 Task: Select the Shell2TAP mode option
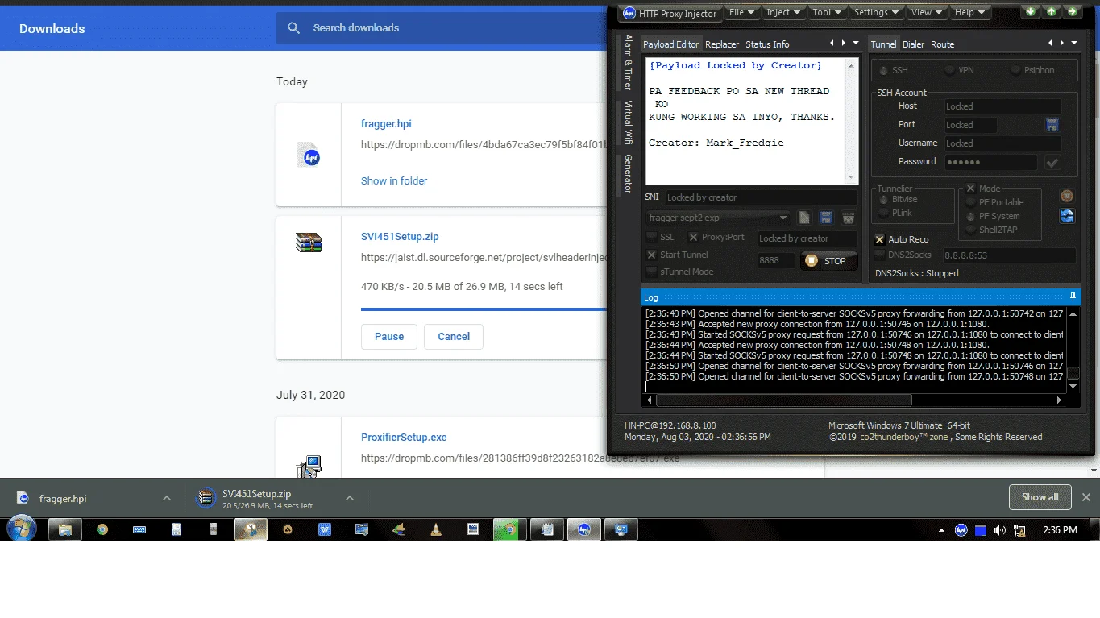(971, 230)
